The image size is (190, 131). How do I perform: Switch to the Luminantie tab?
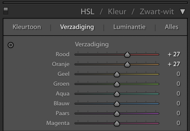(x=129, y=27)
